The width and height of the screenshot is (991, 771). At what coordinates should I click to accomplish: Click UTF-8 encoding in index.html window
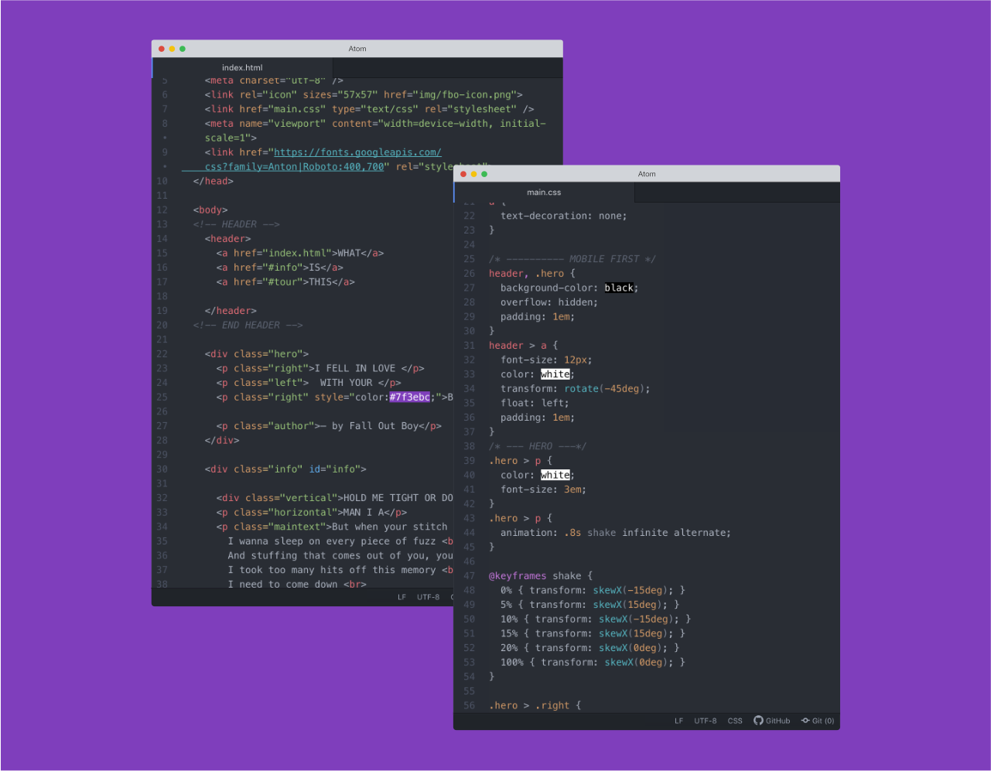tap(428, 597)
